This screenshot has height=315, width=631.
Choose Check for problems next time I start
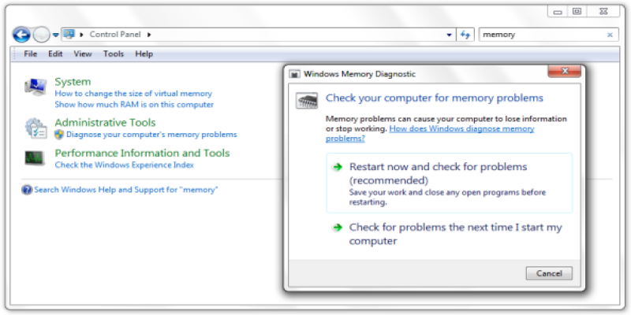coord(449,234)
